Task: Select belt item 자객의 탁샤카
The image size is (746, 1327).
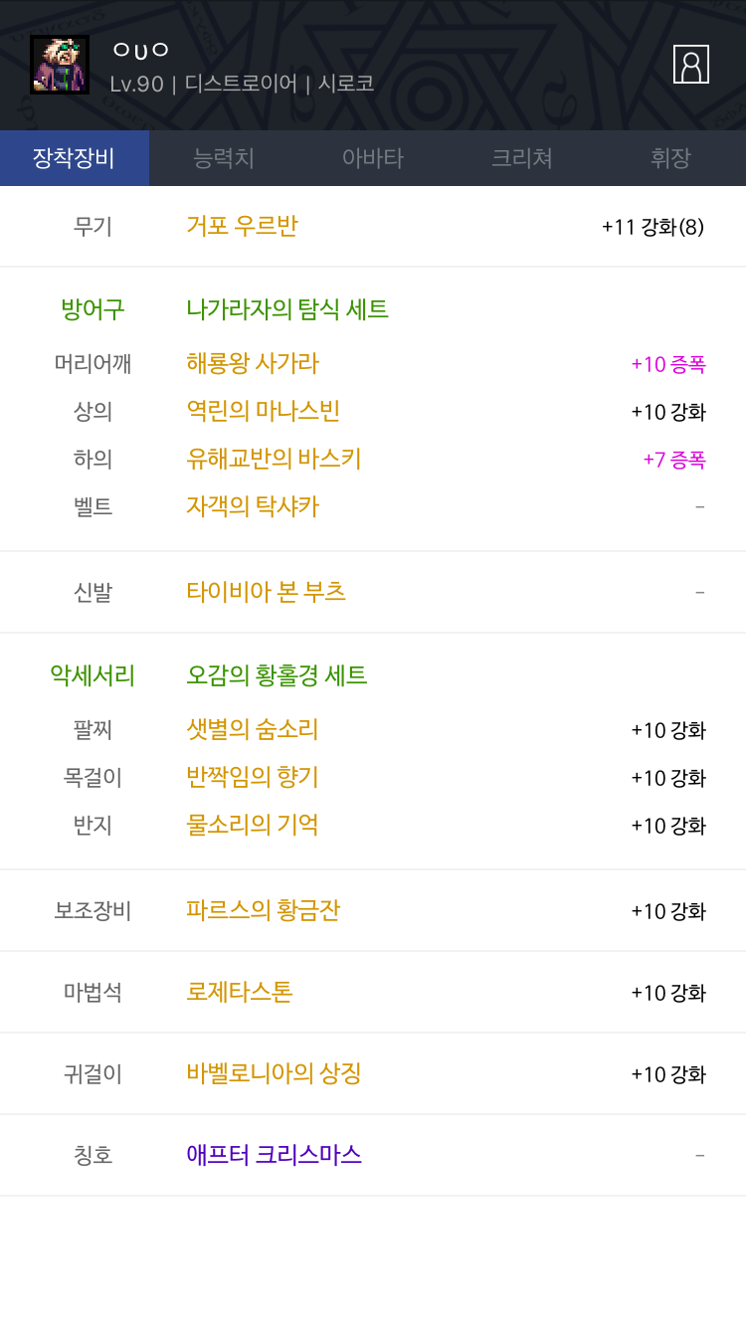Action: click(x=253, y=506)
